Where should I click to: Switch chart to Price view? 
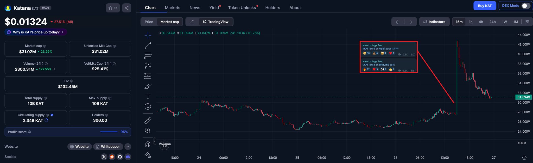(x=149, y=22)
